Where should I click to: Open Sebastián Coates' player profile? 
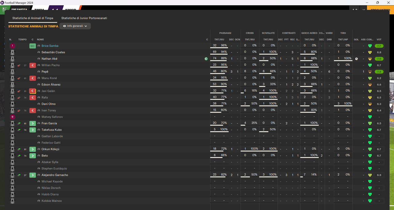pos(53,52)
